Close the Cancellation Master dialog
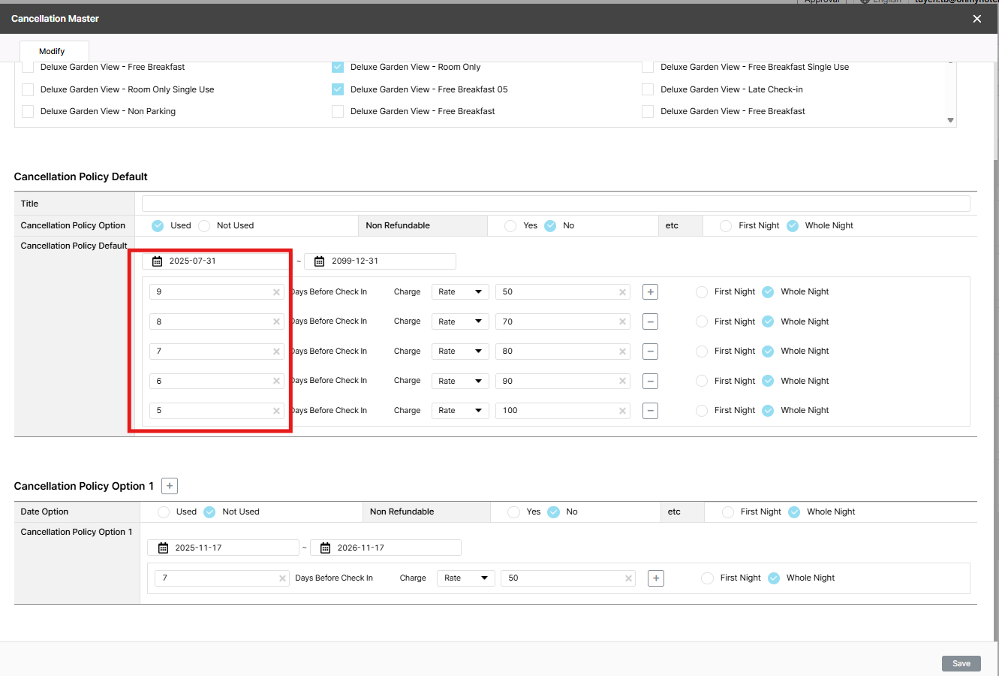Viewport: 999px width, 676px height. (976, 19)
